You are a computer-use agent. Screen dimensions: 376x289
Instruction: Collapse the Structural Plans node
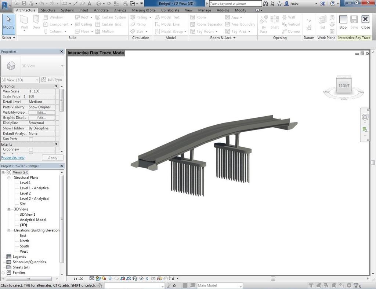click(x=9, y=178)
